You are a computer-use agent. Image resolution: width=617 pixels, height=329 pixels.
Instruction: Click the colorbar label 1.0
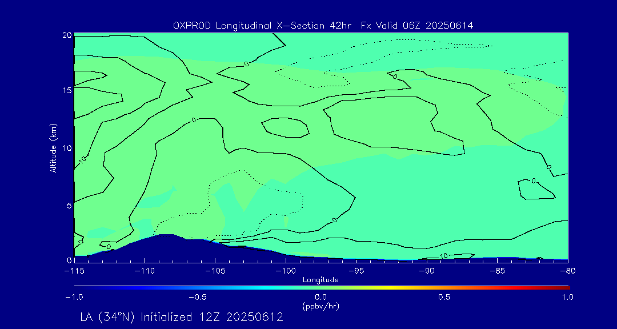pos(567,297)
